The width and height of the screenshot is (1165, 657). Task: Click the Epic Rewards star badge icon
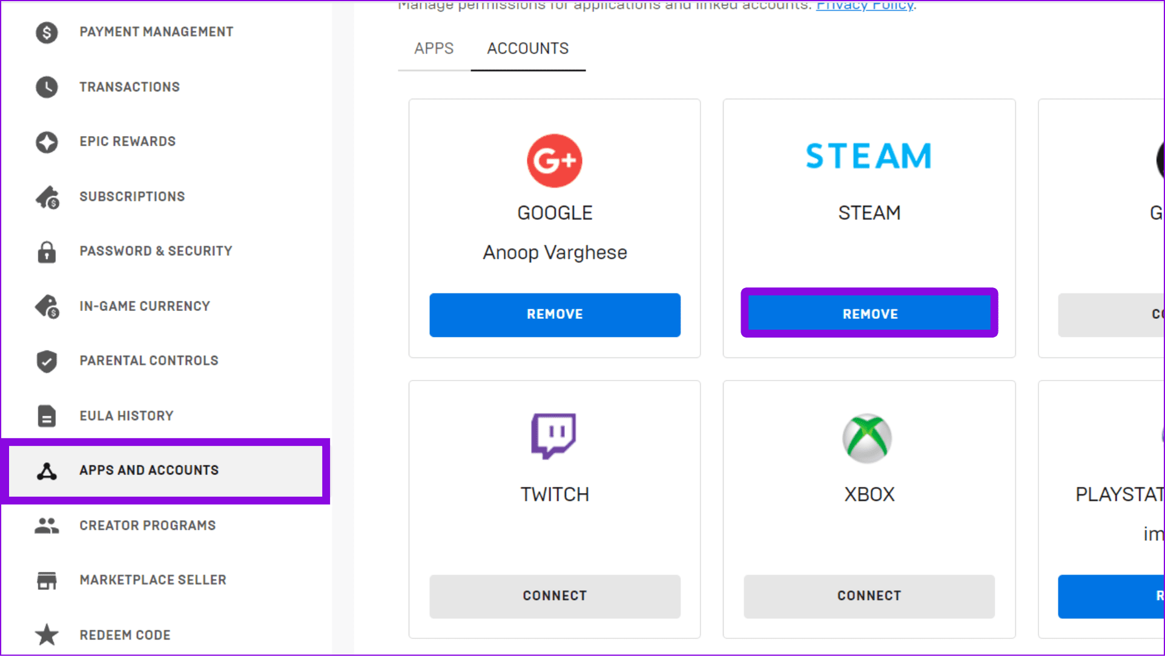[47, 142]
